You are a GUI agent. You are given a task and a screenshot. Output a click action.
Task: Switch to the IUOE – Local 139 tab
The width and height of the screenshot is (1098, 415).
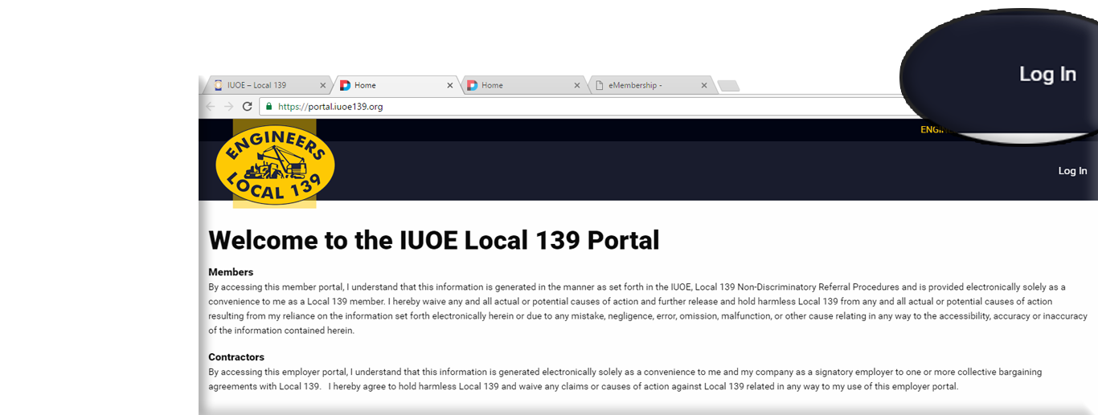point(257,85)
